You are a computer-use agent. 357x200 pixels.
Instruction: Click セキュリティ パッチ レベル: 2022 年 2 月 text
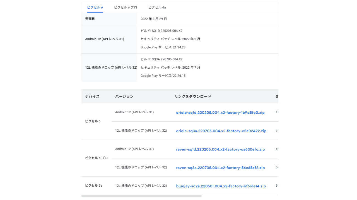(x=170, y=39)
